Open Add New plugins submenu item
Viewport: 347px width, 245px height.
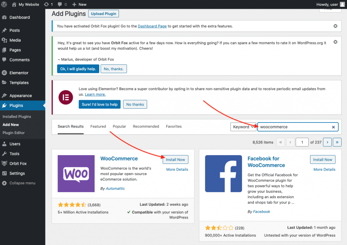click(11, 125)
